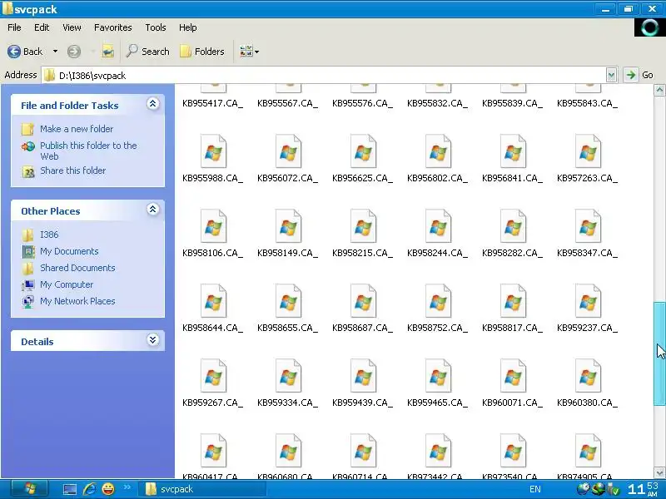The height and width of the screenshot is (499, 666).
Task: Click the Go button
Action: tap(639, 75)
